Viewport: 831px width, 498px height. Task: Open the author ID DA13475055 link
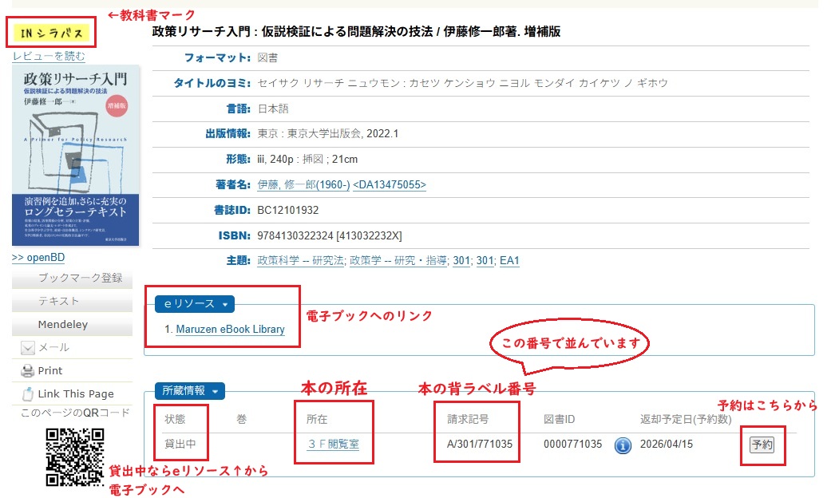[390, 185]
